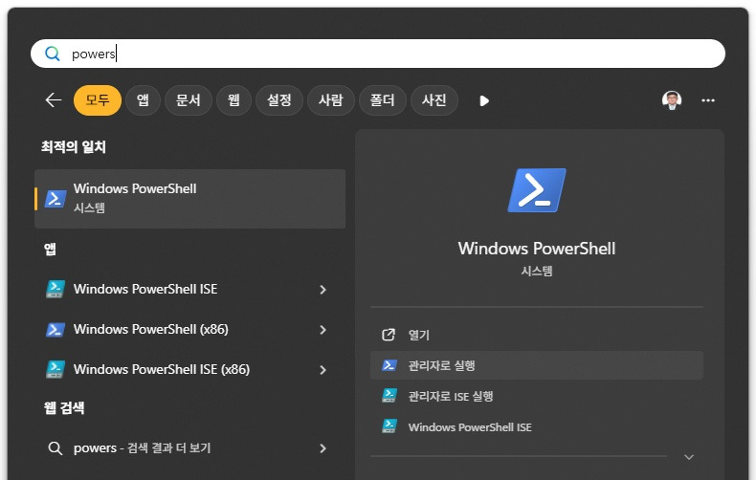Show more filters with the play arrow
Screen dimensions: 756x480
point(484,100)
